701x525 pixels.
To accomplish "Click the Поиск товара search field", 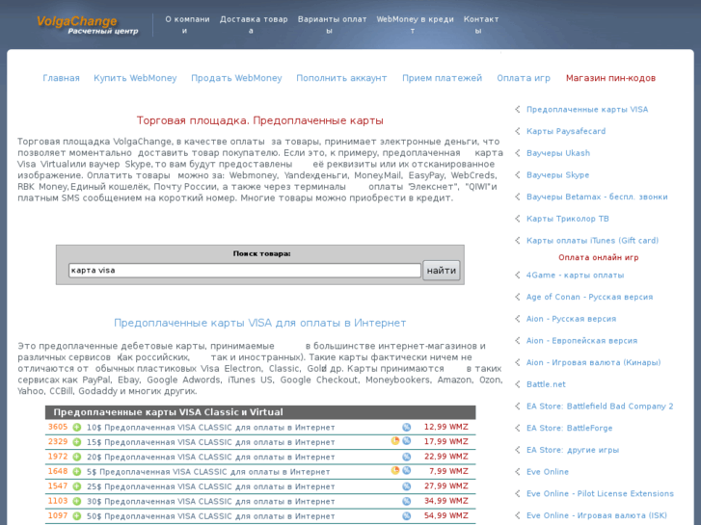I will pyautogui.click(x=245, y=271).
